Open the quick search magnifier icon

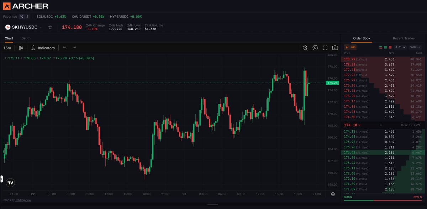pyautogui.click(x=305, y=48)
